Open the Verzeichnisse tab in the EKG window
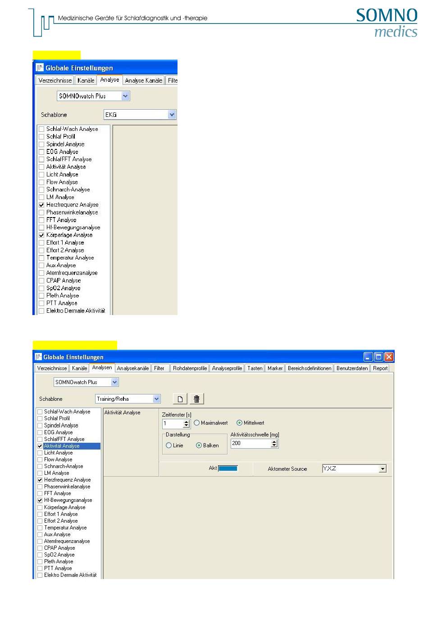Viewport: 428px width, 626px height. (55, 80)
